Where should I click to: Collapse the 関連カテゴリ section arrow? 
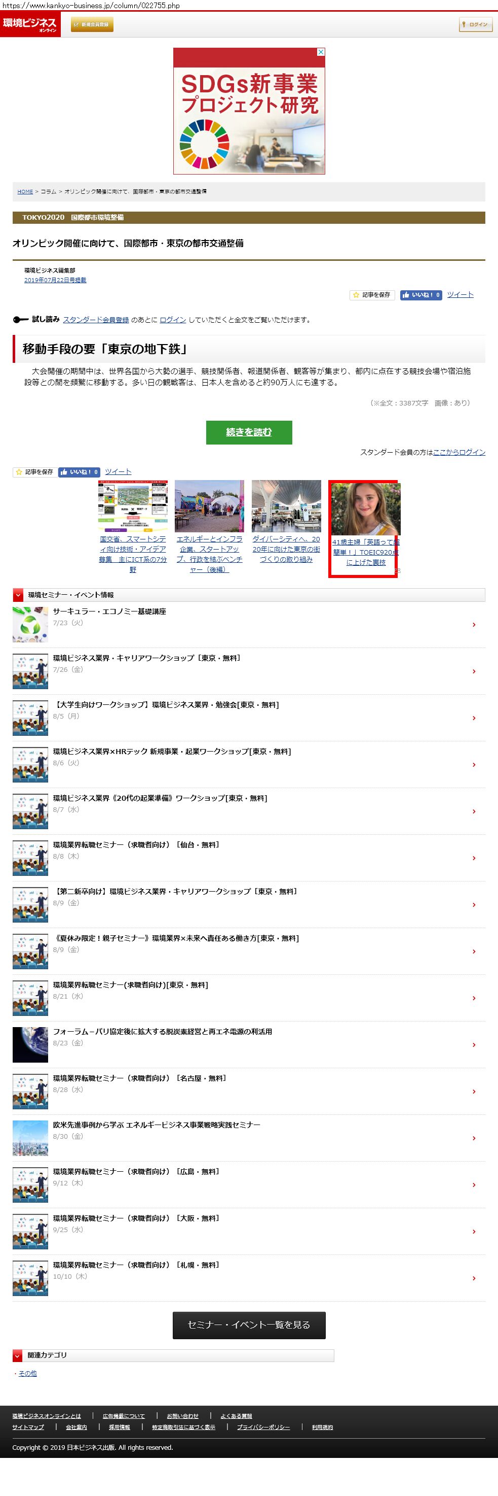click(x=18, y=1355)
